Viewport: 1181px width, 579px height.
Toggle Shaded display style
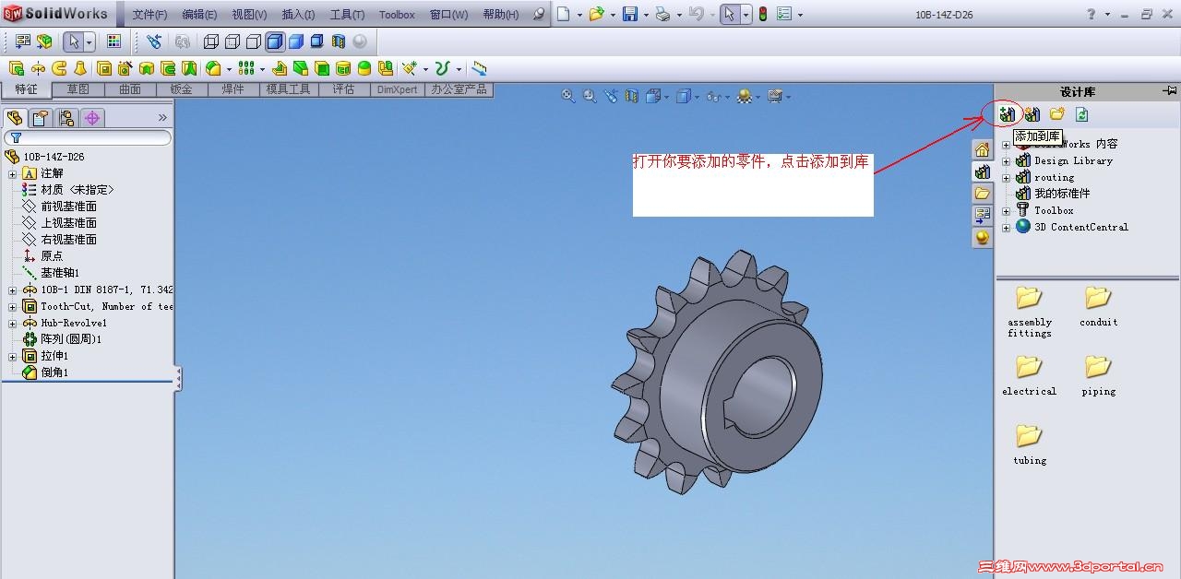point(296,41)
